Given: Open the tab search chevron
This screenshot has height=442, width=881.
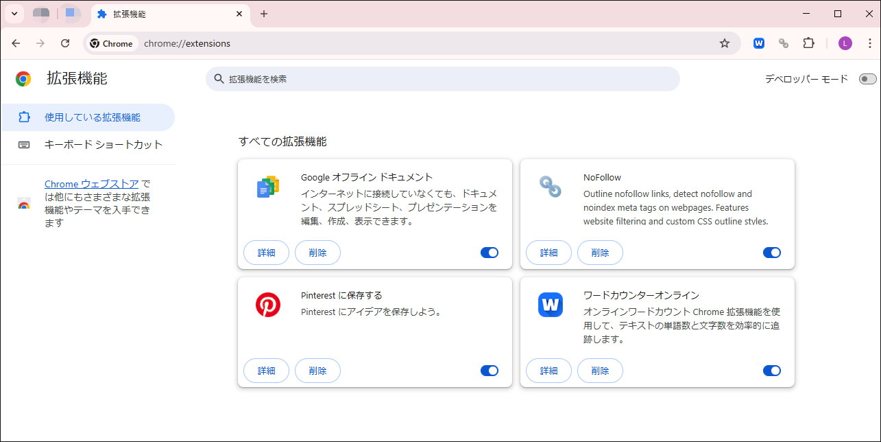Looking at the screenshot, I should 14,13.
